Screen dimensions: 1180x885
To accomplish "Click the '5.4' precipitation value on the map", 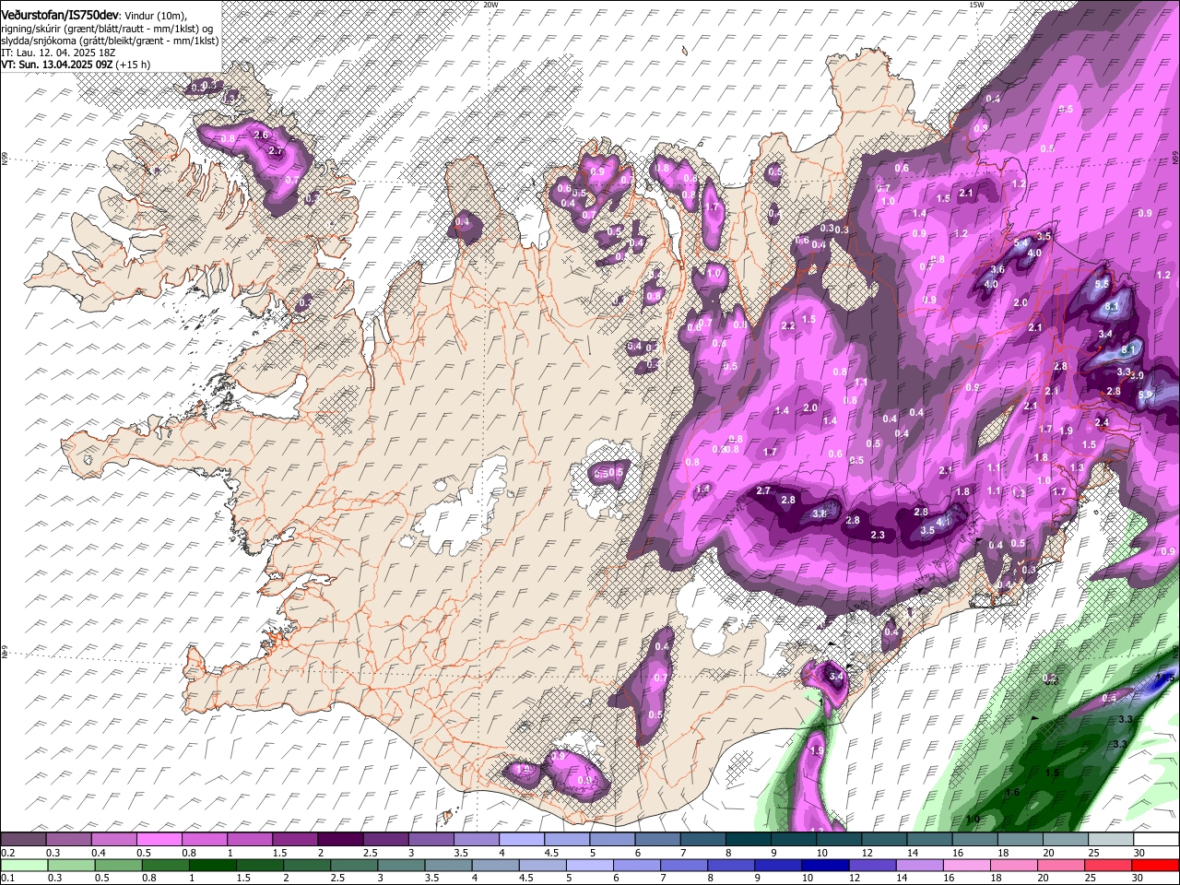I will coord(1021,243).
